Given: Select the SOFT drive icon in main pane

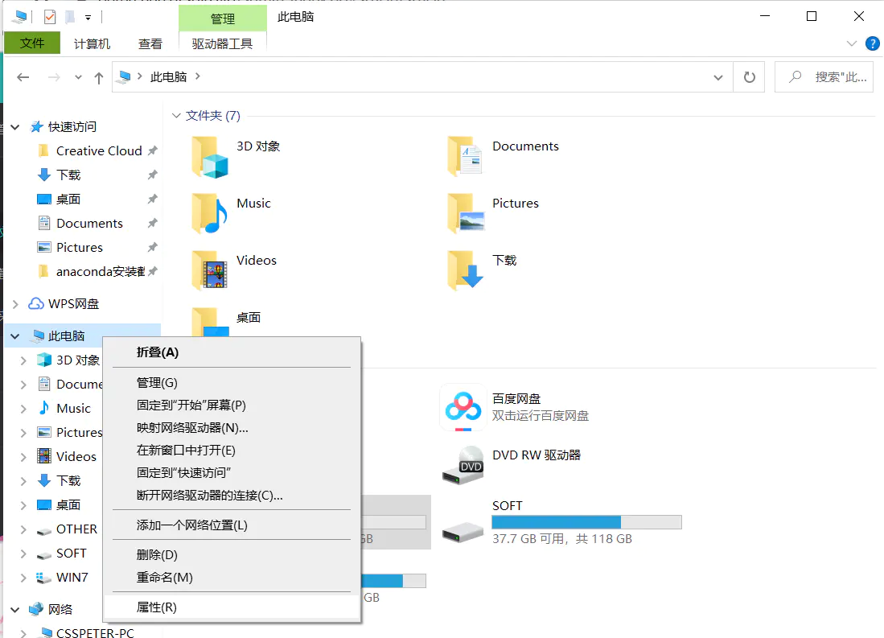Looking at the screenshot, I should coord(463,531).
